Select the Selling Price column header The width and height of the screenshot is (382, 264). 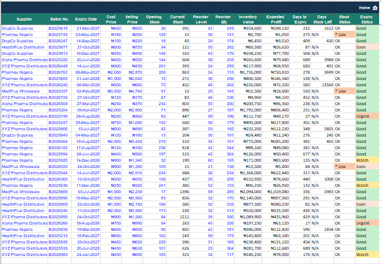[132, 19]
